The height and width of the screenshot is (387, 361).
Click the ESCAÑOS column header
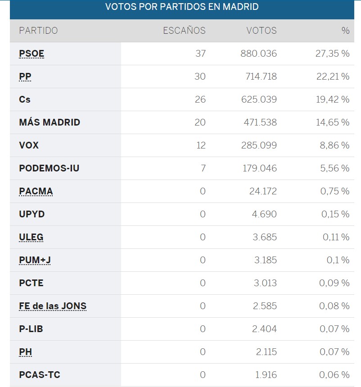[x=184, y=31]
